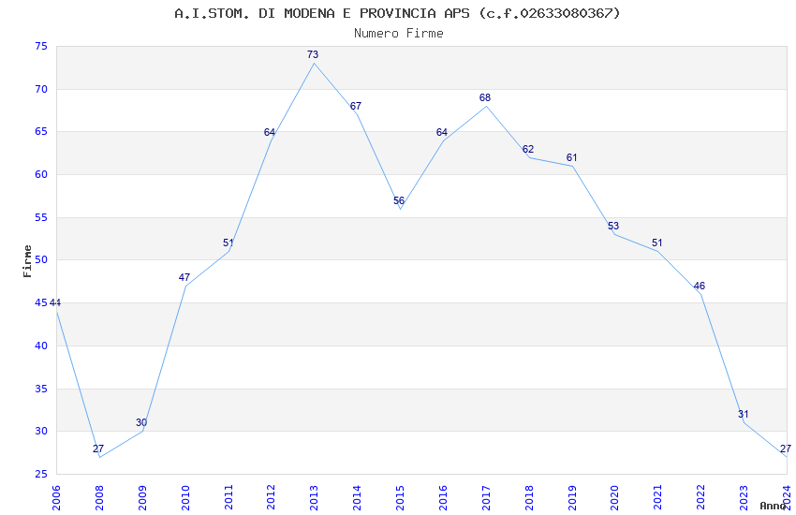Screen dimensions: 796x515
Task: Click x-axis year label 2022
Action: tap(701, 497)
